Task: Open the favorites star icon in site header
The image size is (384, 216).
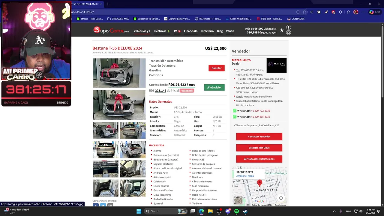Action: tap(281, 30)
